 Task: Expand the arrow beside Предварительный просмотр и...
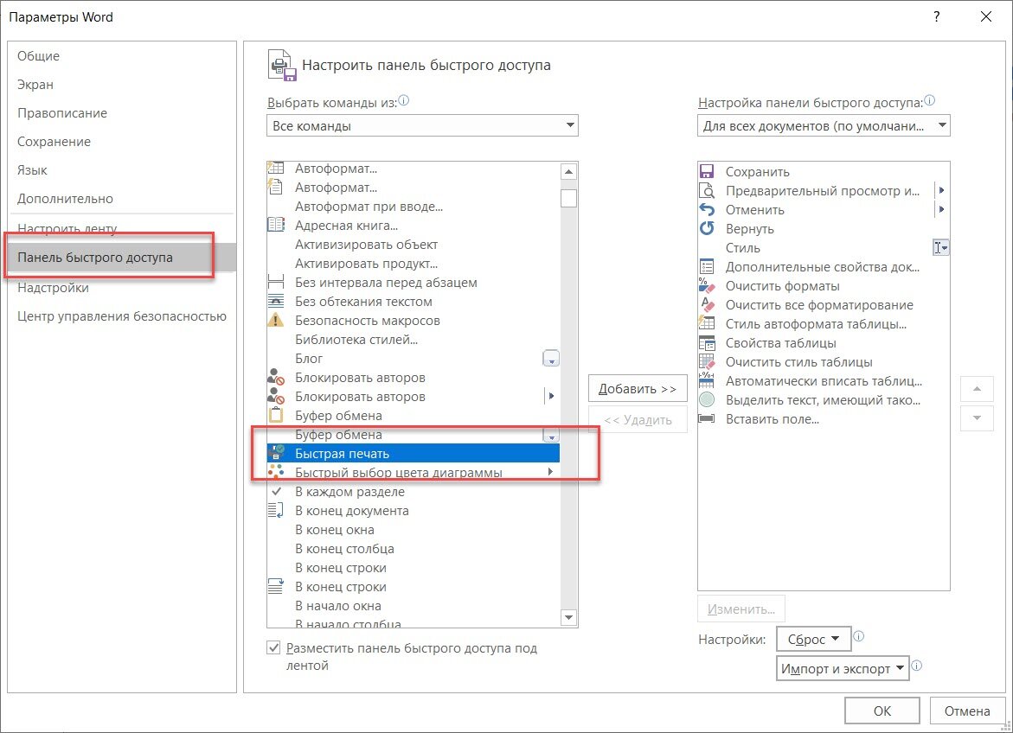pos(942,190)
